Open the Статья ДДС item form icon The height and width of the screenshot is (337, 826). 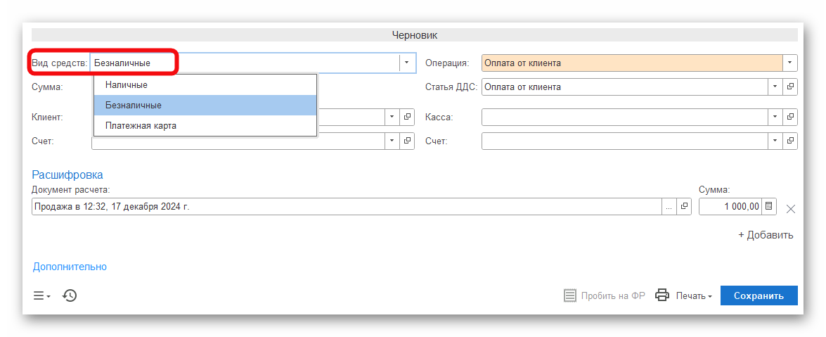pos(791,87)
